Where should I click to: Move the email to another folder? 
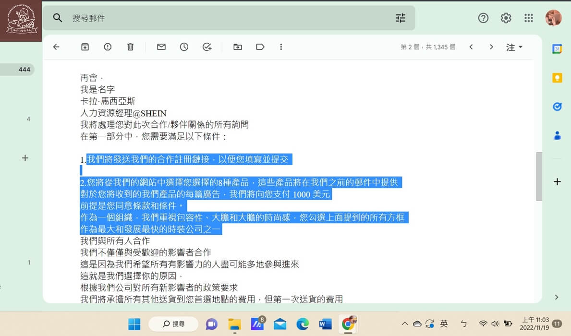coord(237,47)
